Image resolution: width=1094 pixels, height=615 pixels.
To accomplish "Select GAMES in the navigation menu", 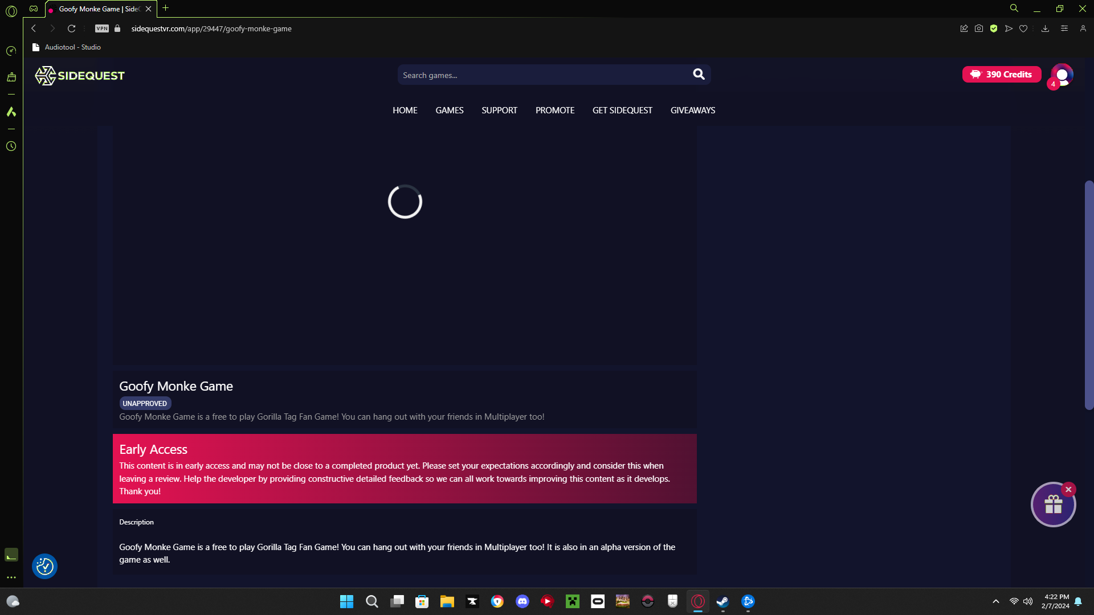I will (449, 110).
